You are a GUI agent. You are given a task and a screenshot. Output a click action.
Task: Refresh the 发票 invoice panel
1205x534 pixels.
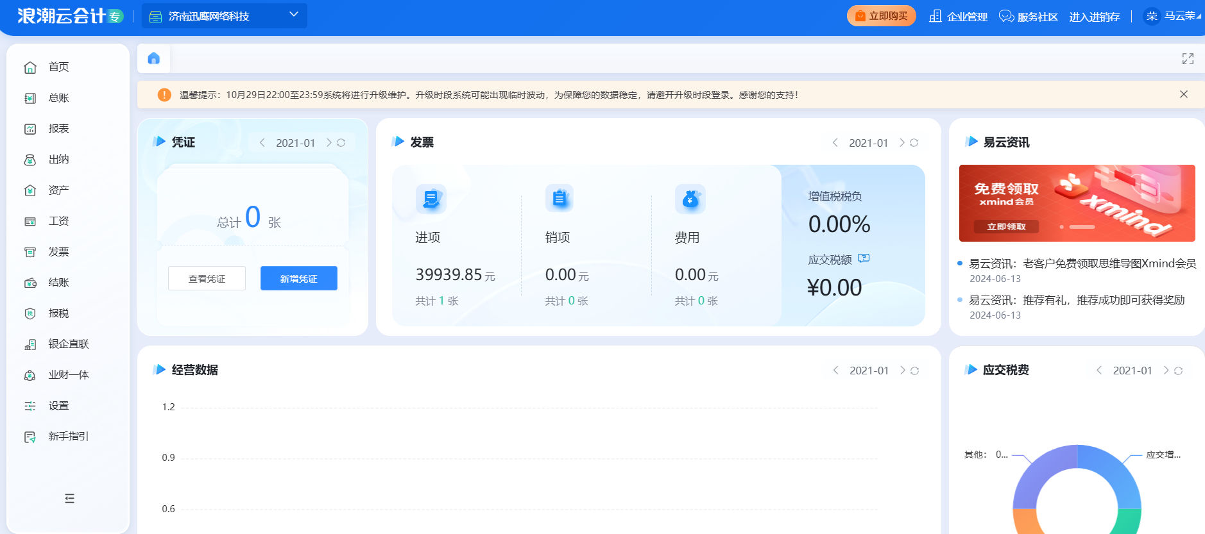[914, 143]
